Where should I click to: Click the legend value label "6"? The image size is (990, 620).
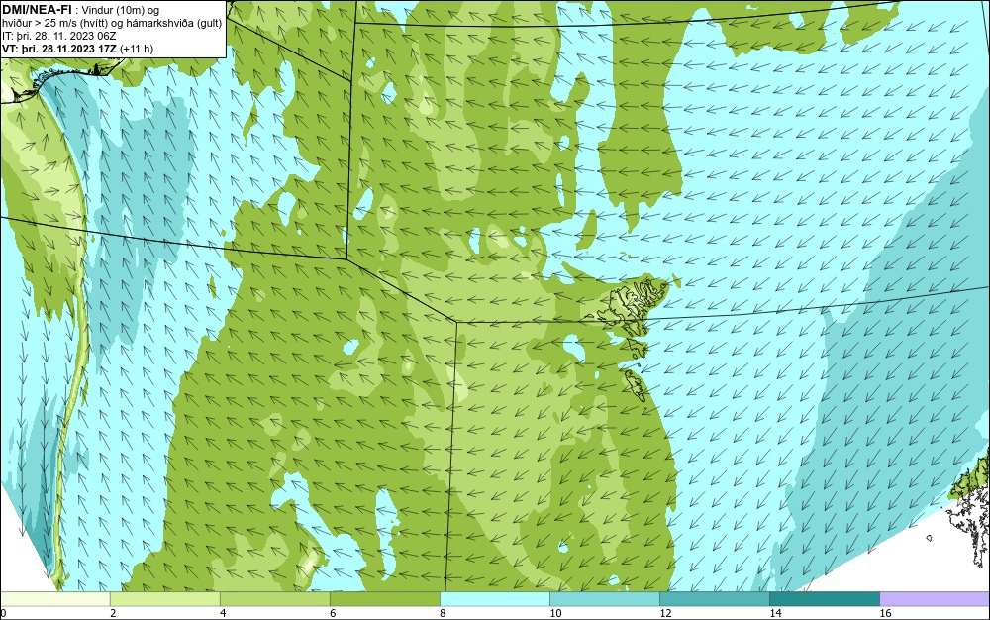click(x=333, y=613)
